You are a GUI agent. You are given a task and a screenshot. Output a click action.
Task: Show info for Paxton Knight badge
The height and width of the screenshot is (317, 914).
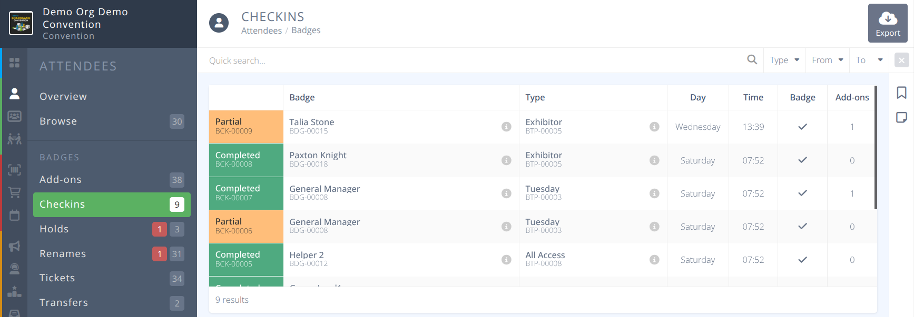click(506, 160)
